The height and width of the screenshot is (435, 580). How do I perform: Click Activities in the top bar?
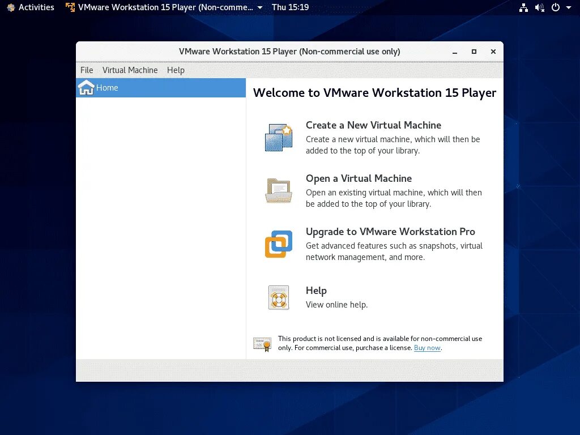coord(31,7)
